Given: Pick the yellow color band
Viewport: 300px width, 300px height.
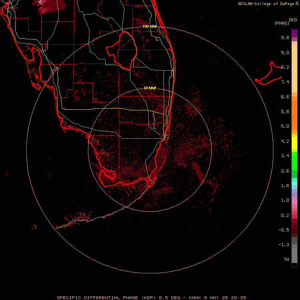Looking at the screenshot, I should click(294, 143).
